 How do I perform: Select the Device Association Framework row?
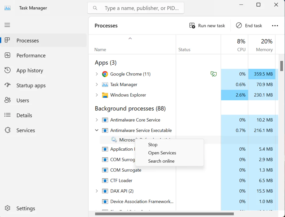(183, 202)
